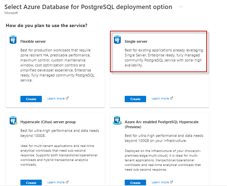The width and height of the screenshot is (227, 186).
Task: Select the Hyperscale (Citus) server group title
Action: pos(48,122)
